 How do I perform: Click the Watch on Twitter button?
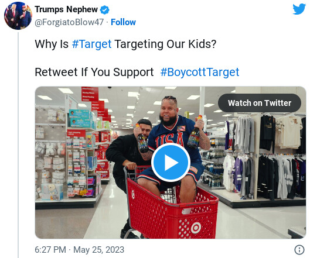point(260,103)
